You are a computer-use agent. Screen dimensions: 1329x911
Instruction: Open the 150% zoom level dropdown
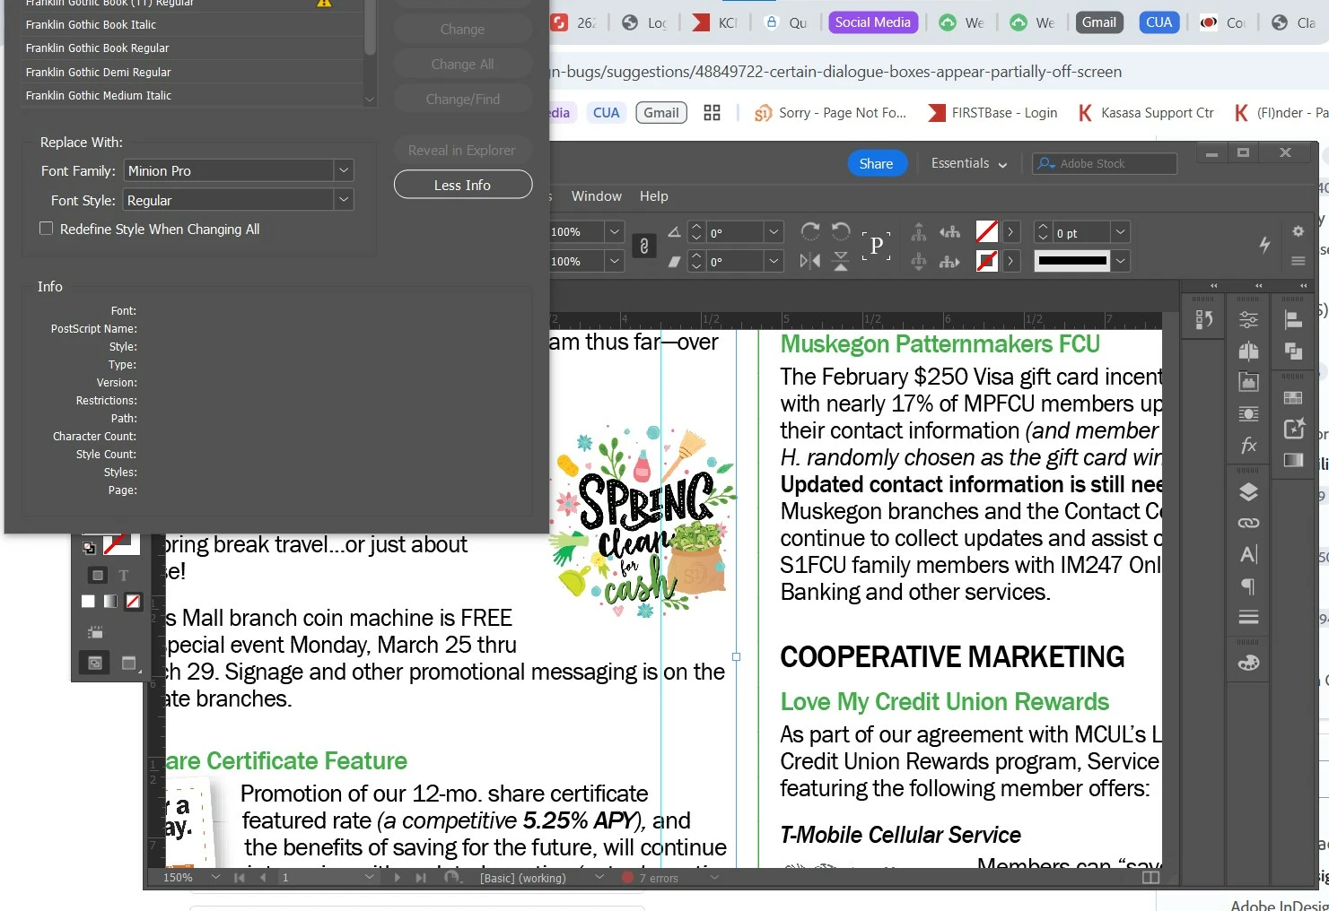pos(215,877)
